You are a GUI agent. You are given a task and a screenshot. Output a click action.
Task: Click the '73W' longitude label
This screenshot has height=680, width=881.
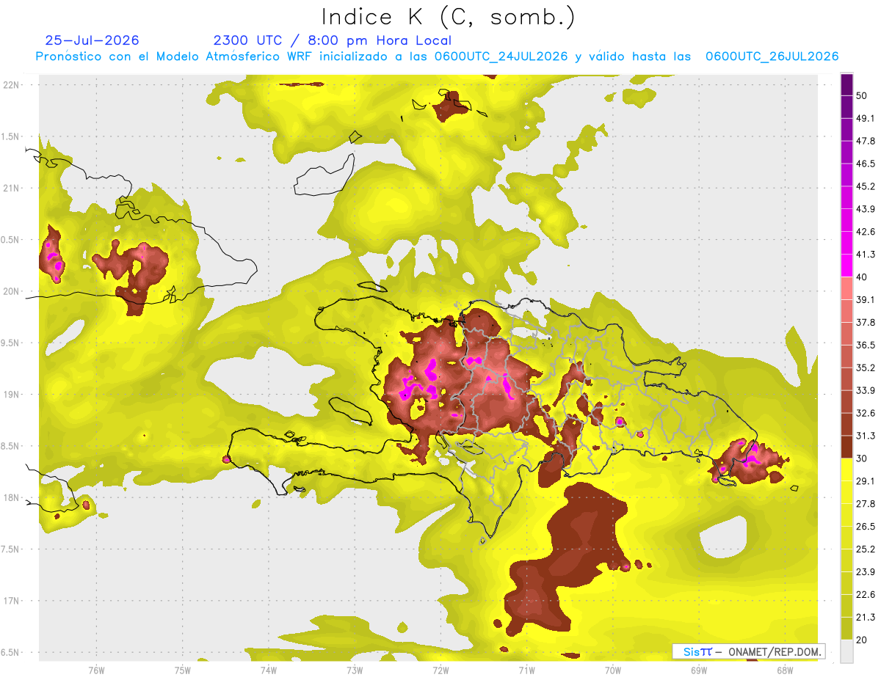[x=355, y=670]
